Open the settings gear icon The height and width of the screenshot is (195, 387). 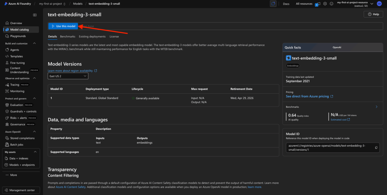(x=325, y=4)
